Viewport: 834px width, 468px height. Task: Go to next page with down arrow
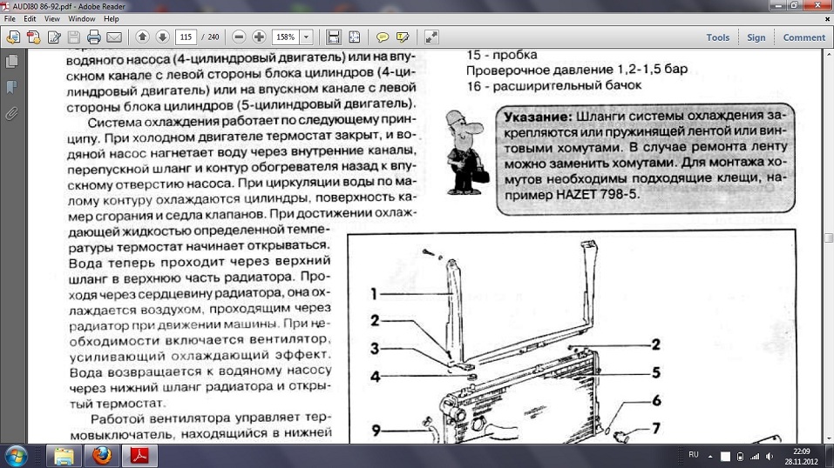162,37
